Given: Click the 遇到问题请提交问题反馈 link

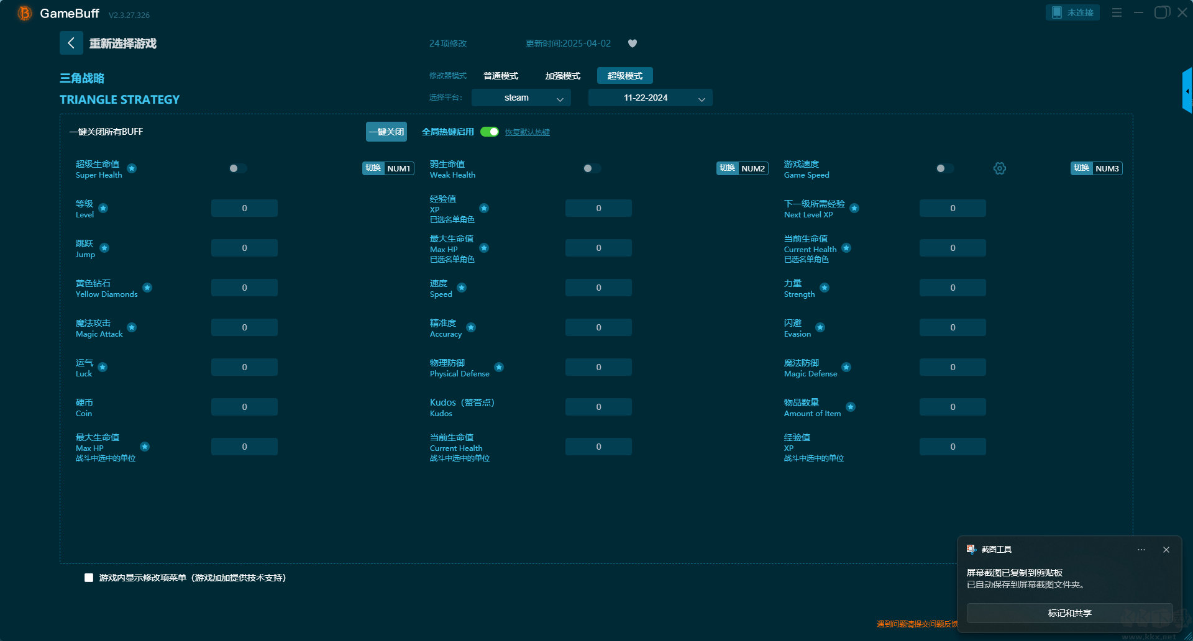Looking at the screenshot, I should click(x=917, y=624).
